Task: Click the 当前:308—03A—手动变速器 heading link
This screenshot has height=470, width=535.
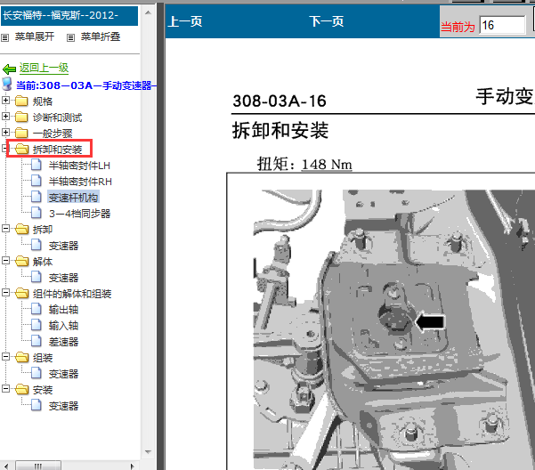Action: [x=86, y=85]
